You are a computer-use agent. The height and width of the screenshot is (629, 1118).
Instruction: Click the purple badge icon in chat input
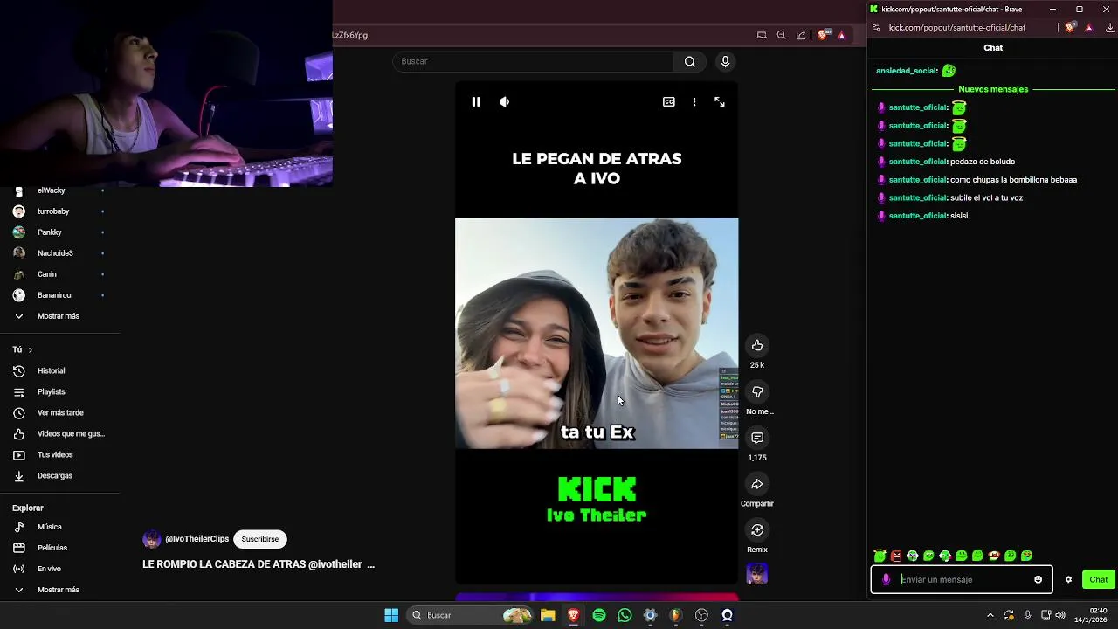887,579
